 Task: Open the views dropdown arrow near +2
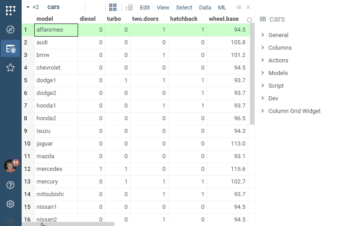point(28,7)
